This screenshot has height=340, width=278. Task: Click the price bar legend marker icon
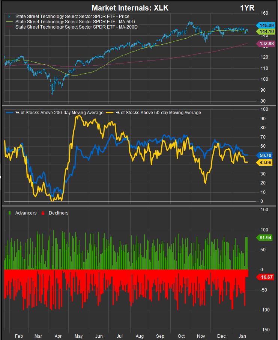(x=9, y=17)
